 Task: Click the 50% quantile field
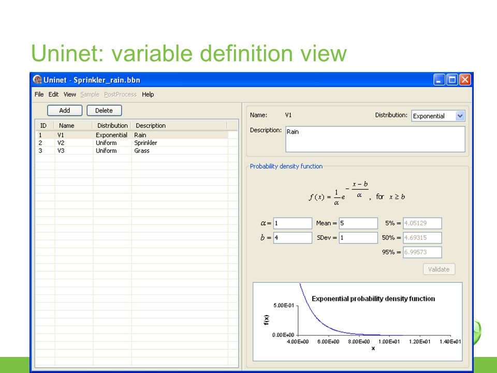click(422, 238)
